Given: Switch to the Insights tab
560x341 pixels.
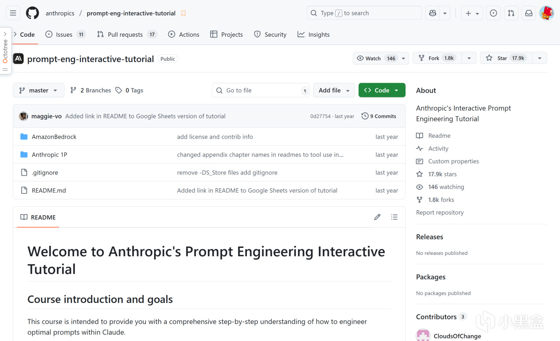Looking at the screenshot, I should click(x=314, y=35).
